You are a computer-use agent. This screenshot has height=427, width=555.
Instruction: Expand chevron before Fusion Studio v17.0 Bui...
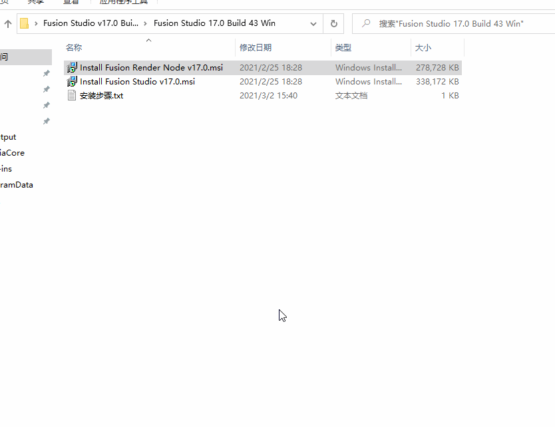36,24
